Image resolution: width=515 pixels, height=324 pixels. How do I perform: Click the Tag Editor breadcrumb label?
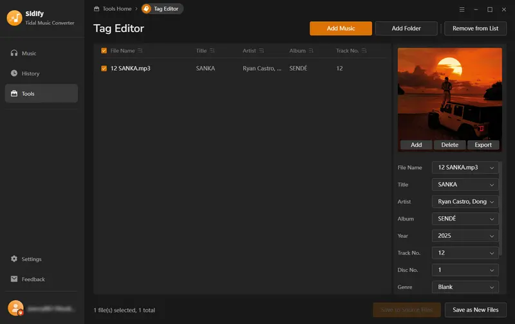click(x=166, y=9)
